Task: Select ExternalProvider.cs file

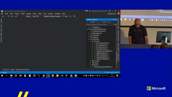Action: [x=102, y=49]
